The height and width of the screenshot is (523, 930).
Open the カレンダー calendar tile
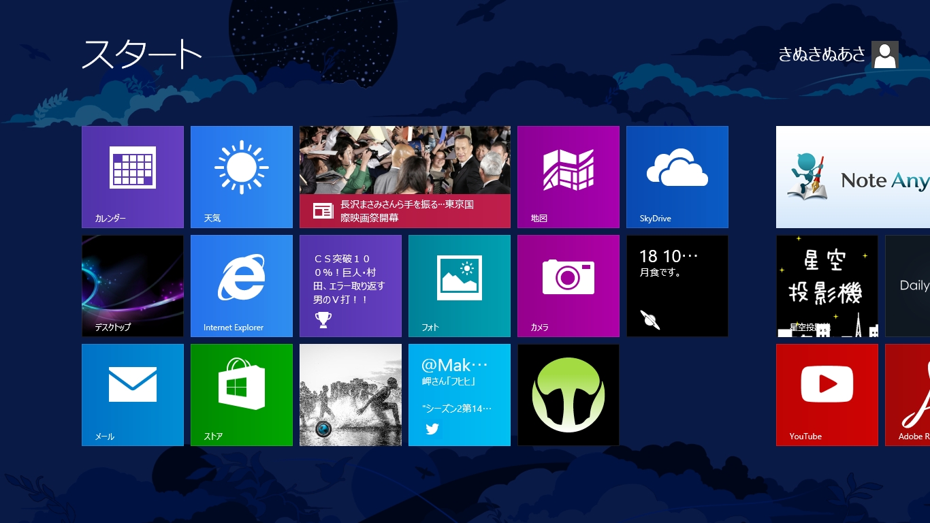pos(133,177)
